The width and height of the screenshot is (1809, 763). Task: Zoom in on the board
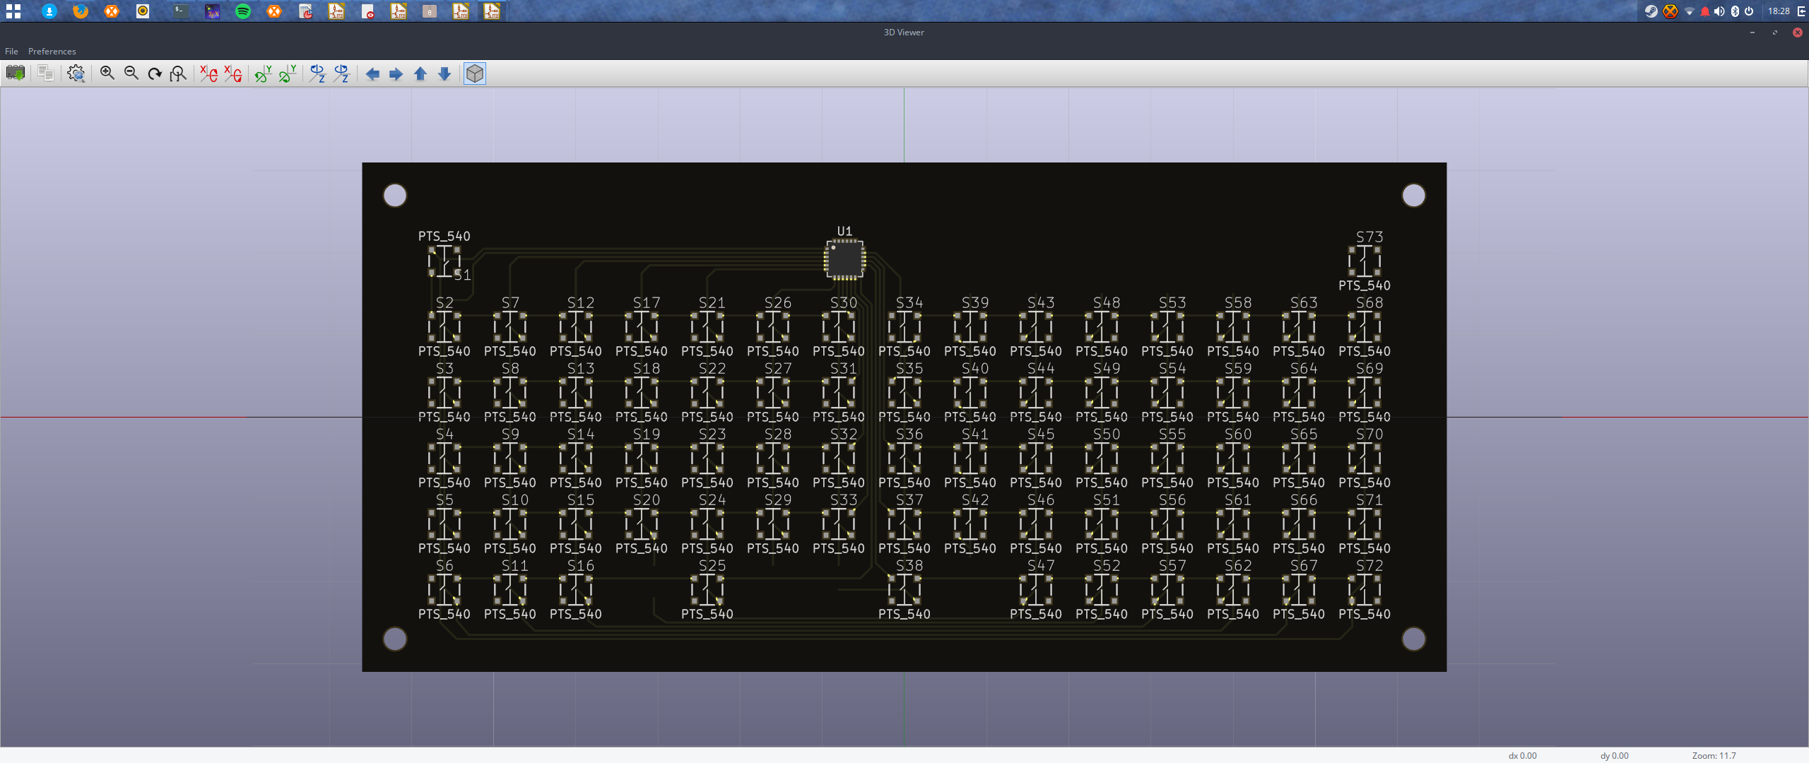coord(107,73)
